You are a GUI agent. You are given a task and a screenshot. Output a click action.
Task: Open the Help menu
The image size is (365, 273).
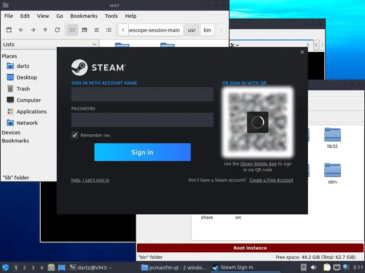click(130, 16)
